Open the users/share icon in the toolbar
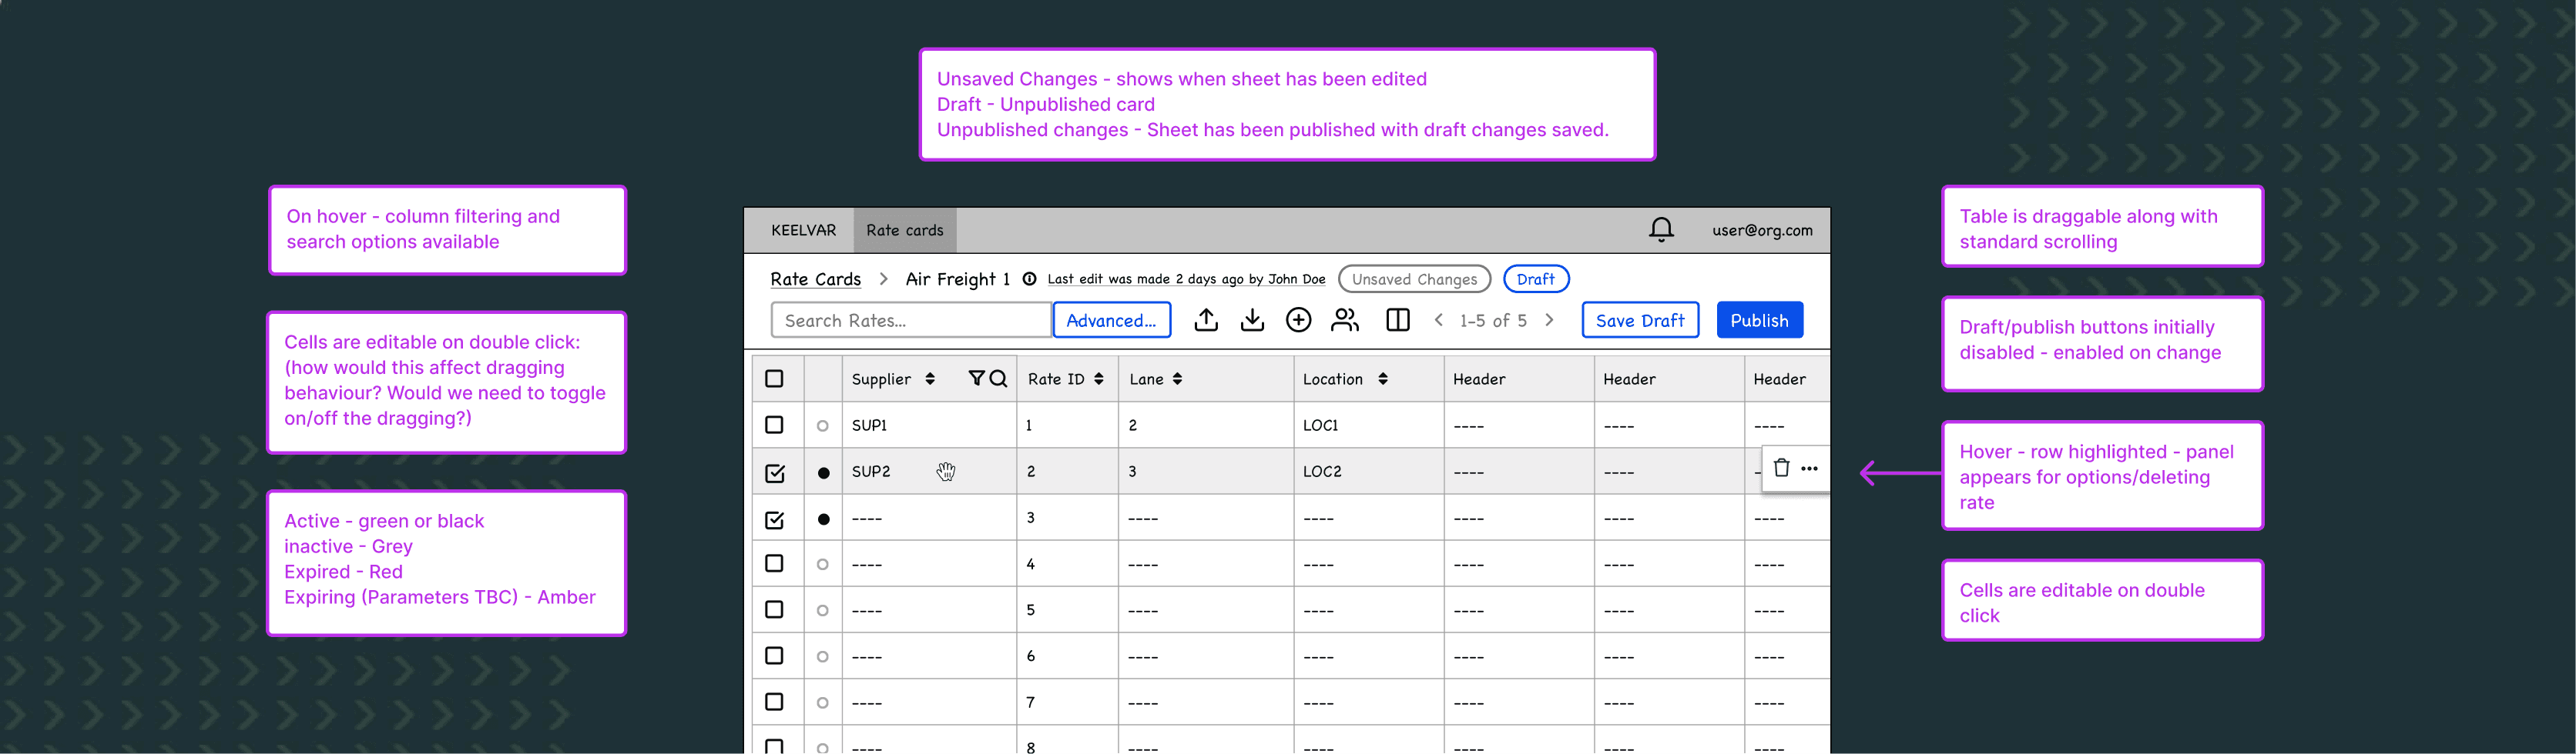Image resolution: width=2576 pixels, height=754 pixels. click(1345, 319)
